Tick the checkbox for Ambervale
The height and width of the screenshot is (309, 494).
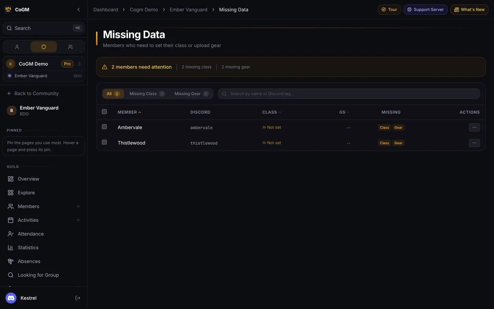[104, 127]
